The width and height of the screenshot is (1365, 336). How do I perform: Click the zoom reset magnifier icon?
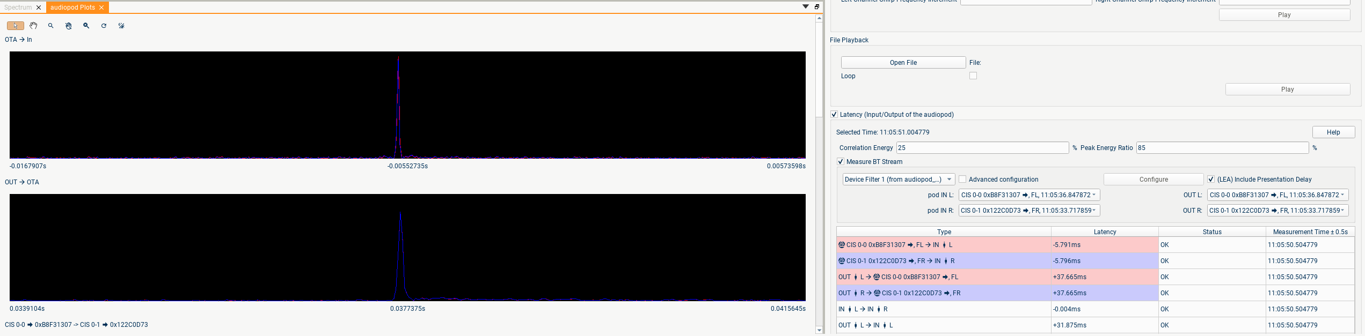coord(86,26)
